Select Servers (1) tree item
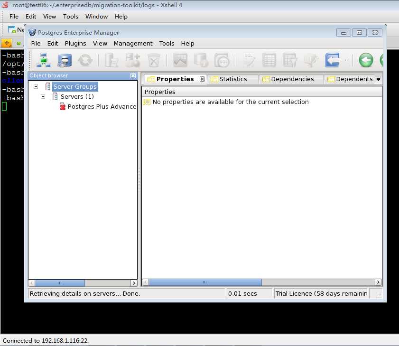399x346 pixels. pyautogui.click(x=77, y=96)
